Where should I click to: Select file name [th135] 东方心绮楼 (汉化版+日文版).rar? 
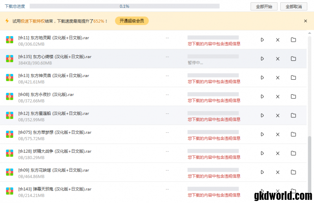55,57
